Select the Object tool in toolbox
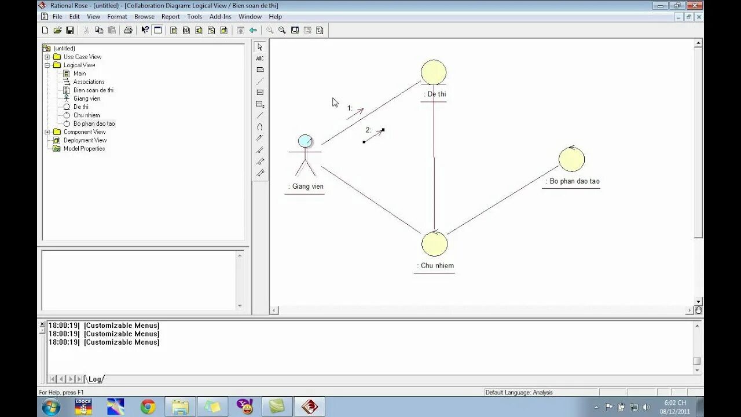The height and width of the screenshot is (417, 741). point(260,93)
